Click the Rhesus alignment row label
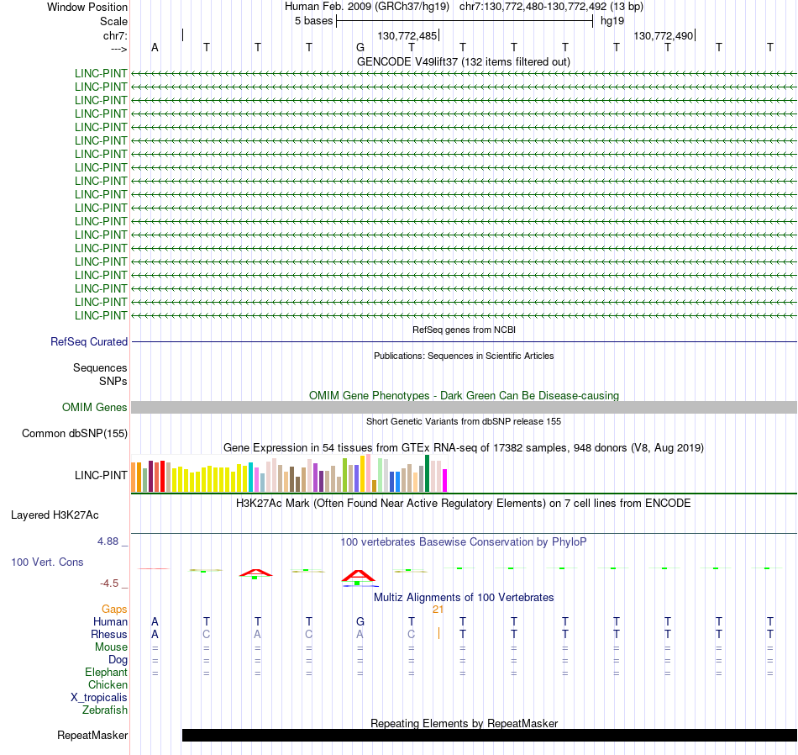The height and width of the screenshot is (755, 798). (109, 635)
